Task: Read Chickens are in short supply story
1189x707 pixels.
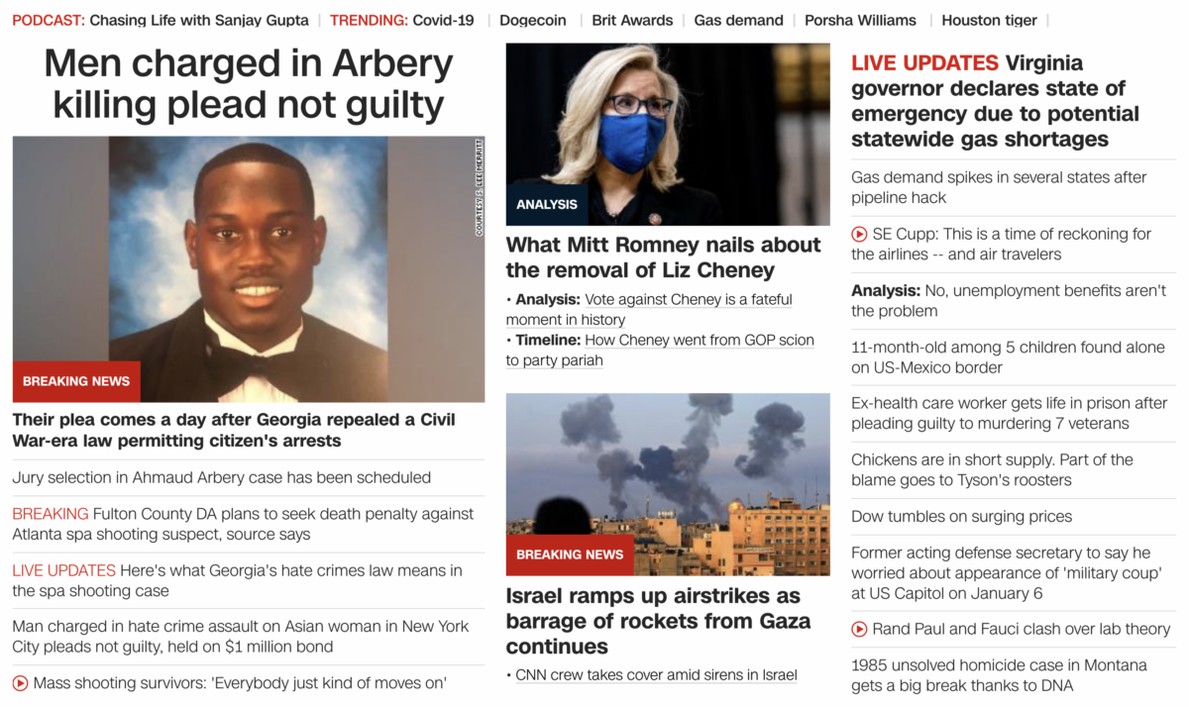Action: coord(992,470)
